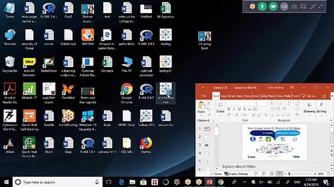
Task: Click the Type here to search box
Action: point(57,182)
